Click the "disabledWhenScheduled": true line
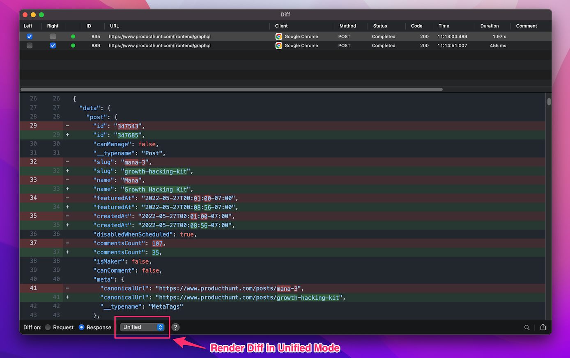570x358 pixels. (x=283, y=234)
